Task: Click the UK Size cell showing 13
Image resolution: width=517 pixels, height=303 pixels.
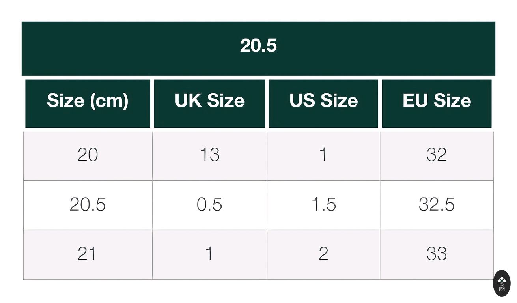Action: [209, 155]
